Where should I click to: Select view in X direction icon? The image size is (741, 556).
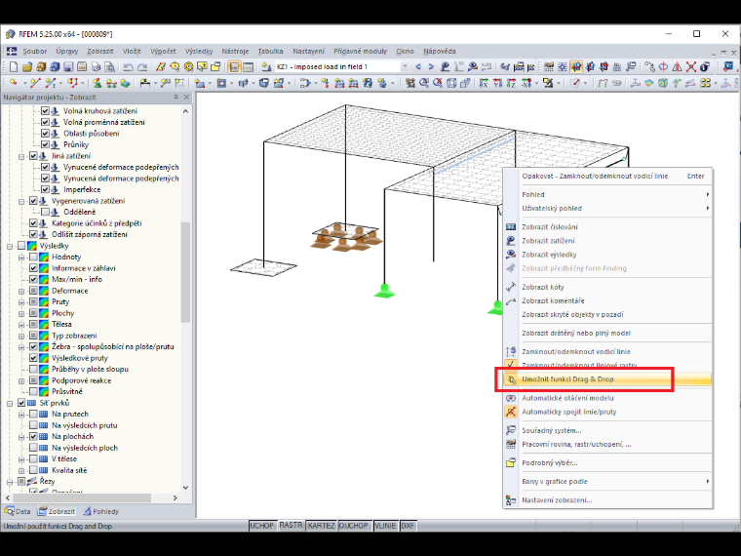(484, 83)
